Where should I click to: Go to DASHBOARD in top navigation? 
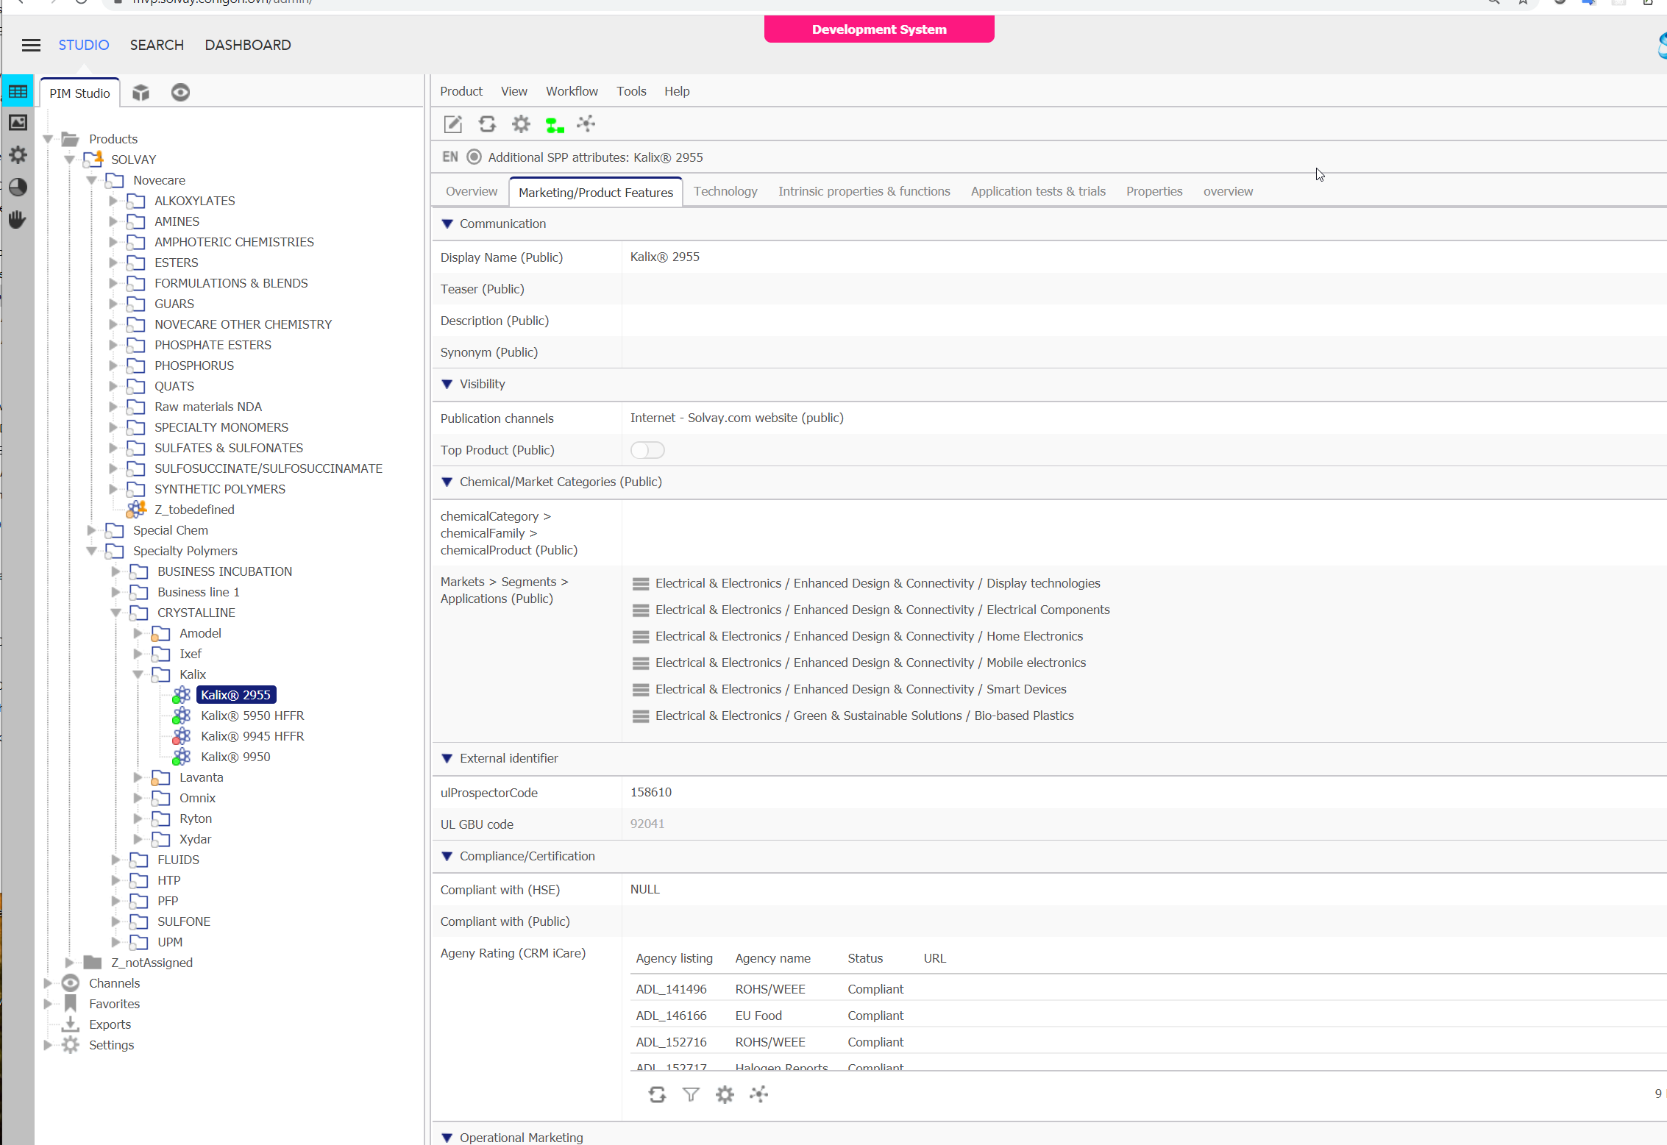[248, 45]
